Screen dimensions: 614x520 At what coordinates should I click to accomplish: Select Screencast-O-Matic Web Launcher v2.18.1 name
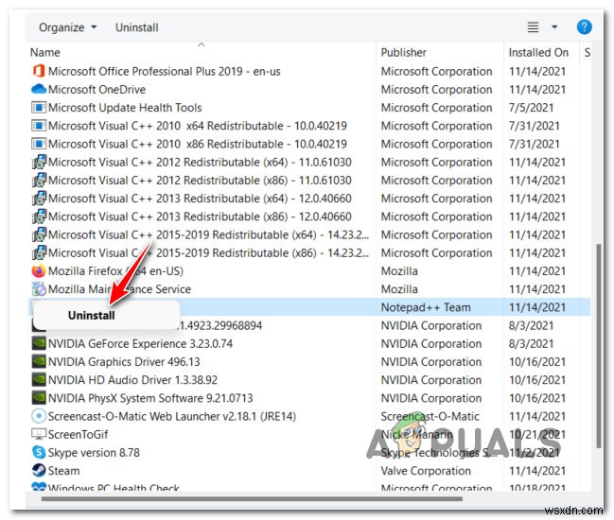pyautogui.click(x=172, y=416)
